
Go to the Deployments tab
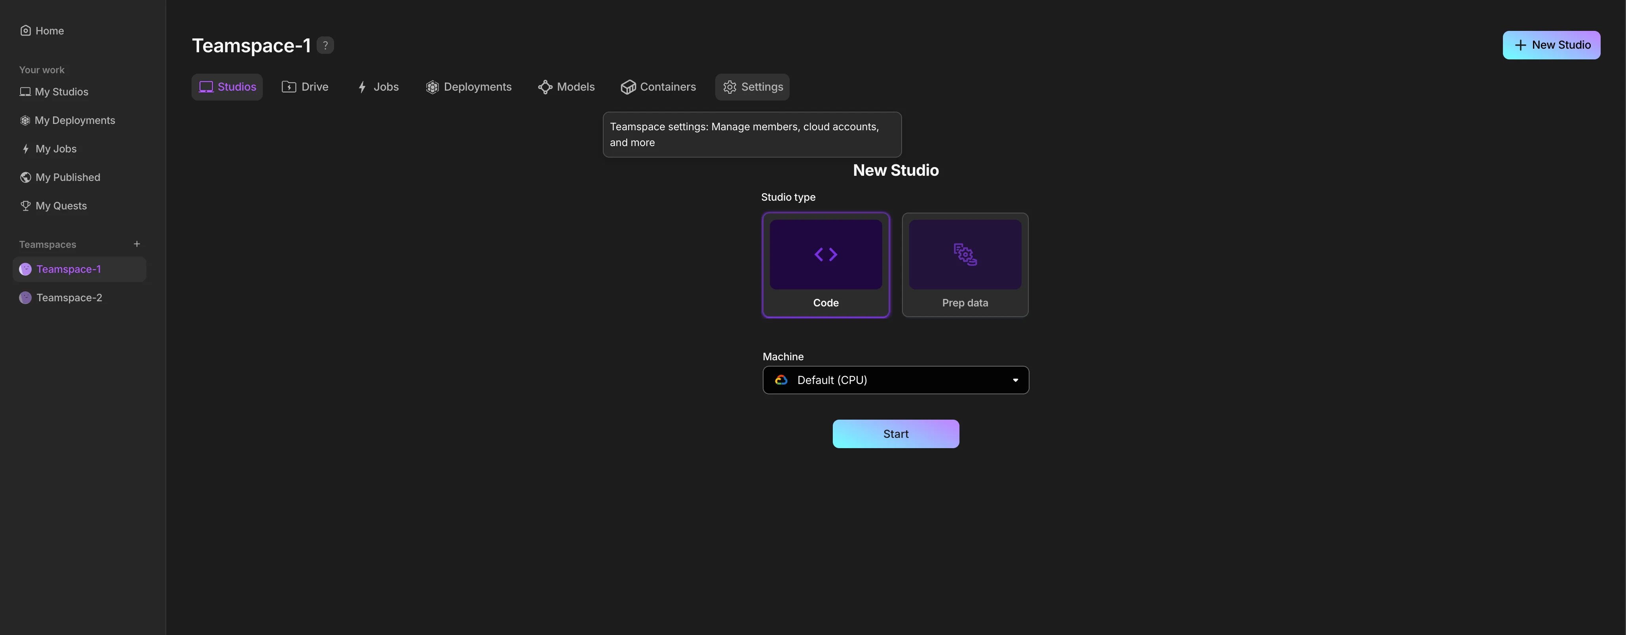(468, 87)
